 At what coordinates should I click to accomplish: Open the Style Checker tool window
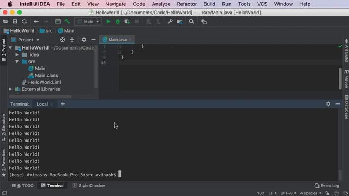(x=88, y=186)
